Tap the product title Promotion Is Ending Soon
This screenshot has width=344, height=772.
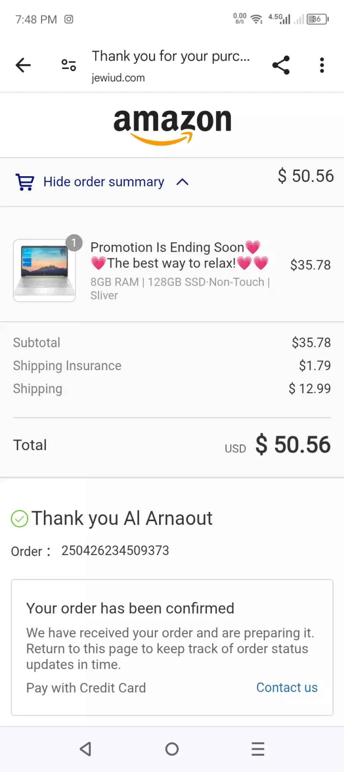167,247
